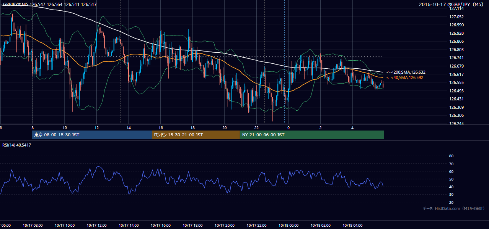The image size is (489, 229).
Task: Click bottom date label 10/17 14:00
Action: pos(129,225)
